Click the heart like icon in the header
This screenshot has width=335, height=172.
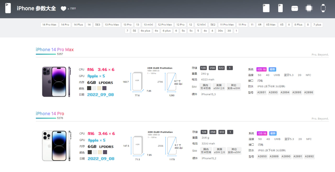pos(63,9)
